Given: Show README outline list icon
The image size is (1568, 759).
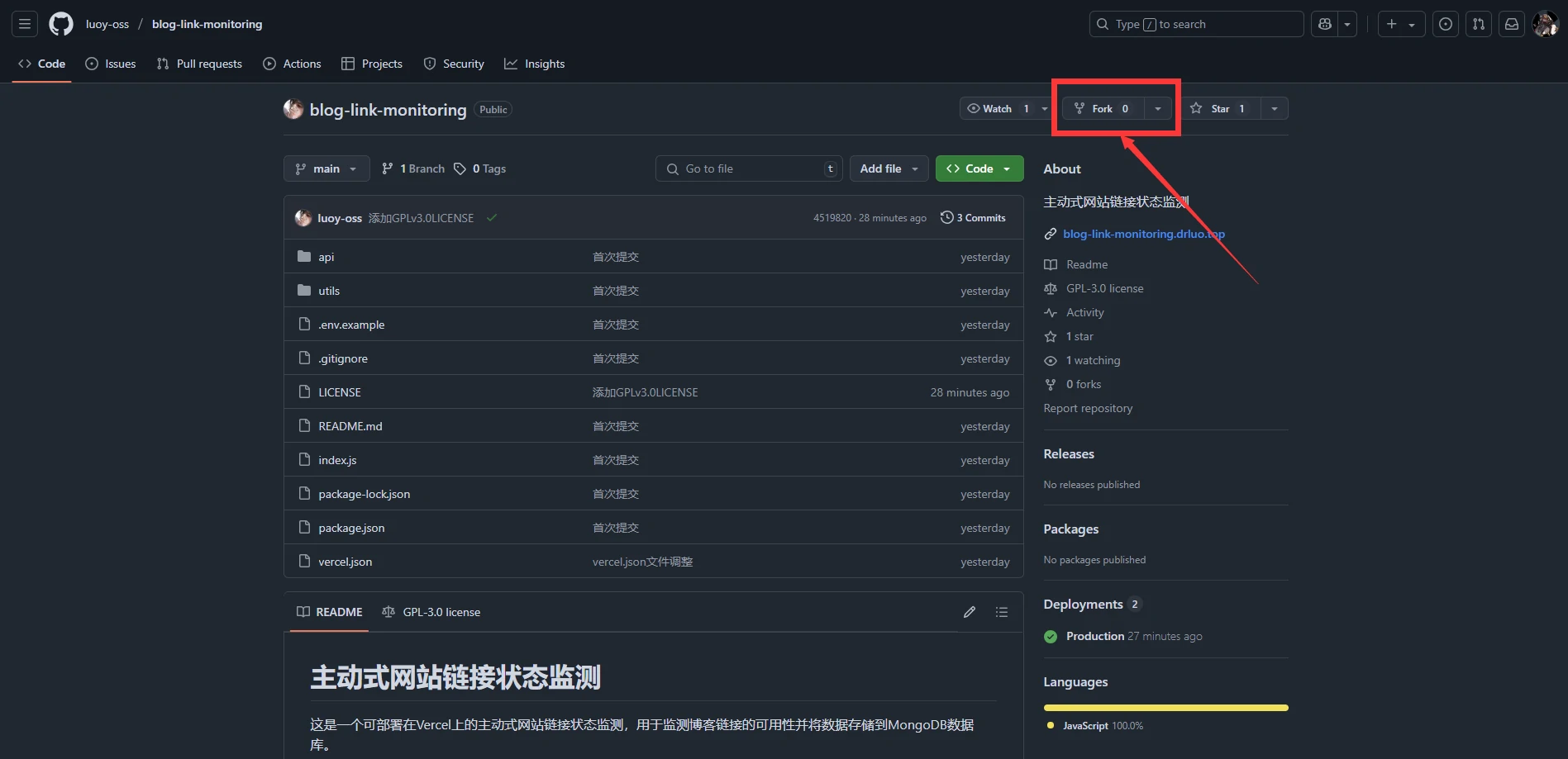Looking at the screenshot, I should tap(1002, 612).
